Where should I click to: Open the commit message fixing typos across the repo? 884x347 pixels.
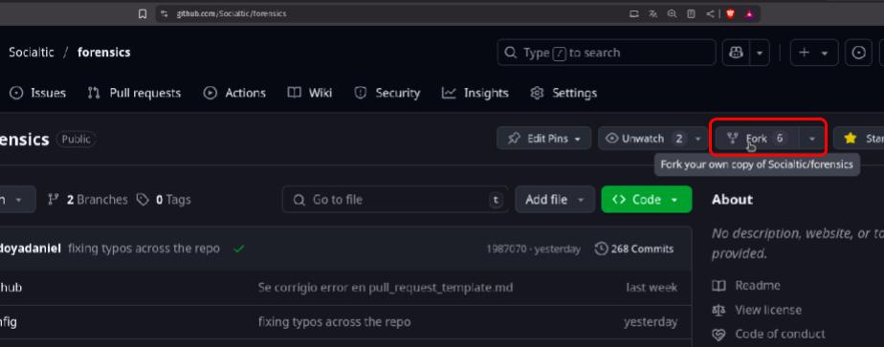pyautogui.click(x=144, y=249)
